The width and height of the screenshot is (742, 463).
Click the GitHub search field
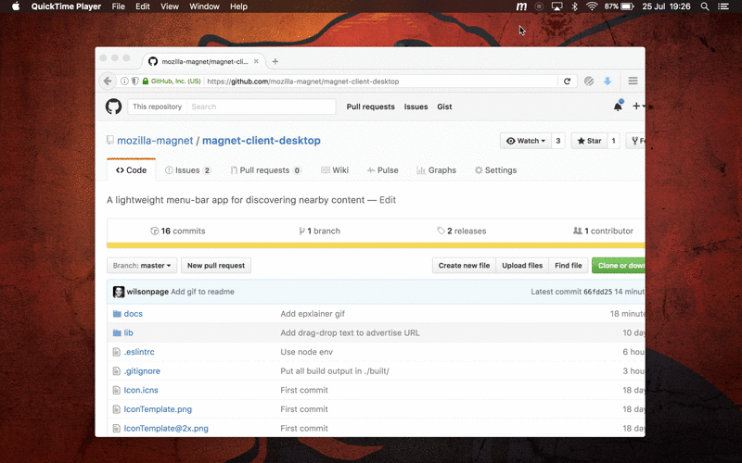coord(262,106)
